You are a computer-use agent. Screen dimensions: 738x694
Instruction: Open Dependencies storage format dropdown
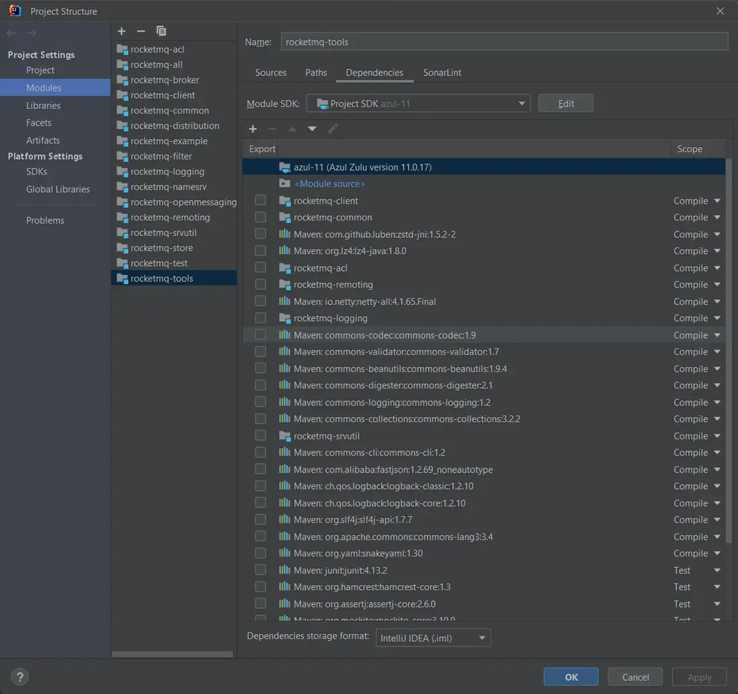pyautogui.click(x=433, y=638)
